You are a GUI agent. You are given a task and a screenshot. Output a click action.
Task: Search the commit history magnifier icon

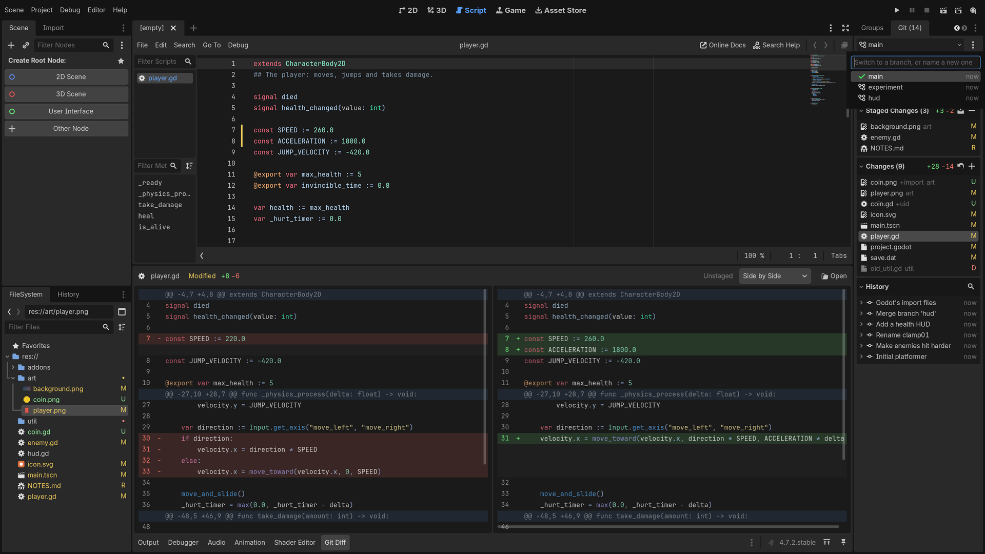point(971,287)
